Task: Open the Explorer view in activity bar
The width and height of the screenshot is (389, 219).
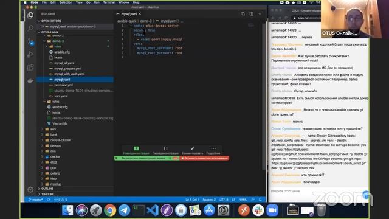Action: tap(30, 15)
